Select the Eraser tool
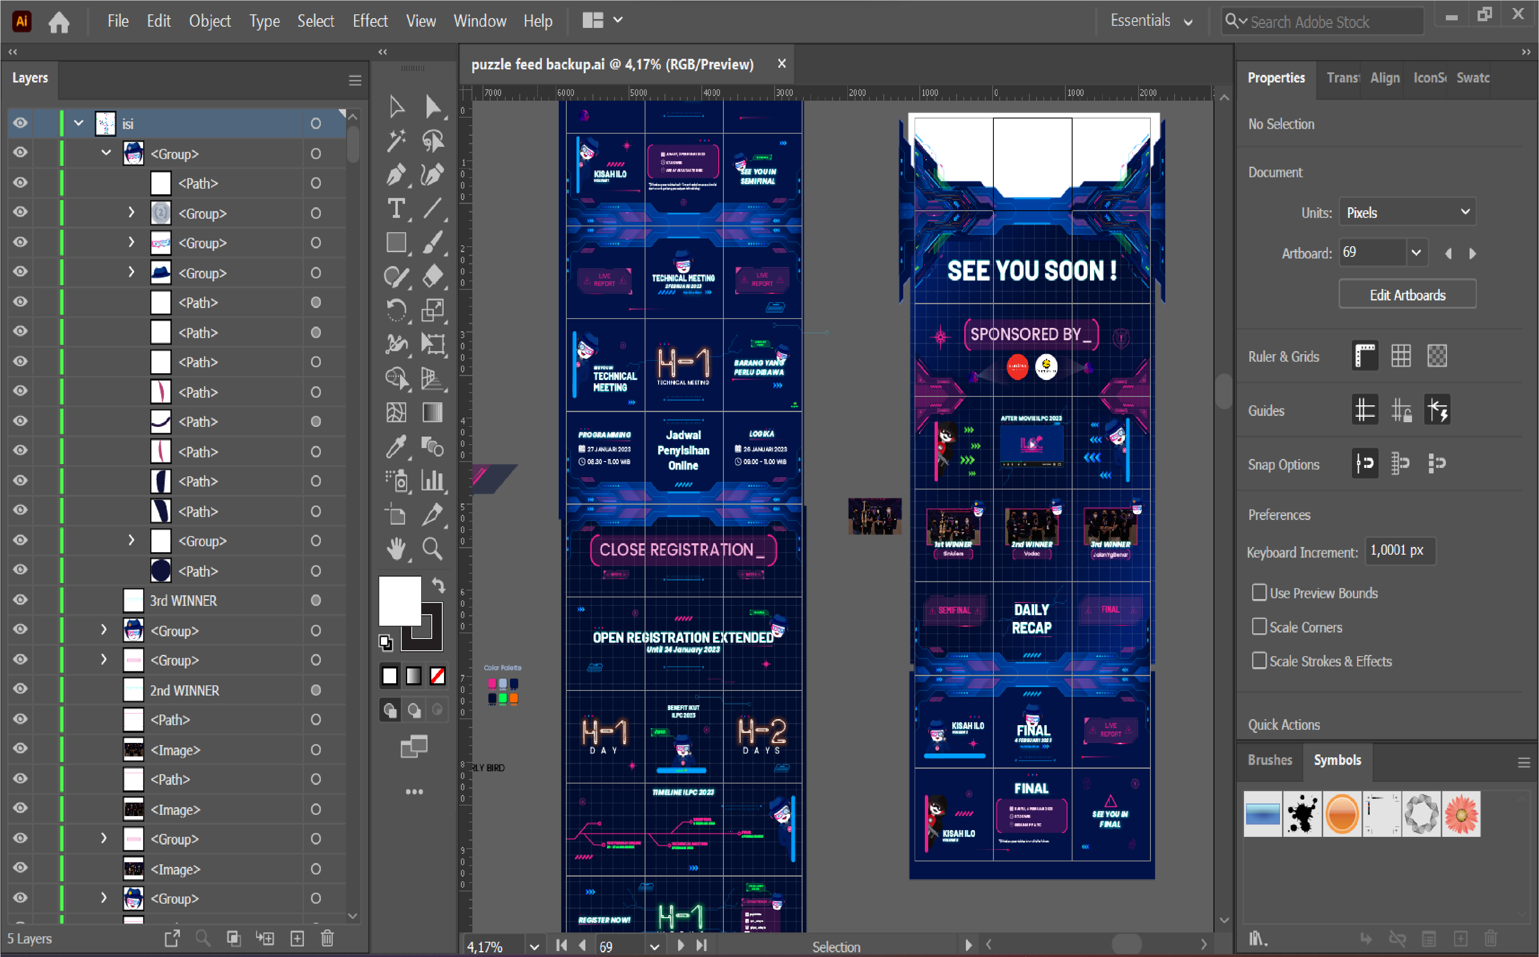 click(433, 277)
